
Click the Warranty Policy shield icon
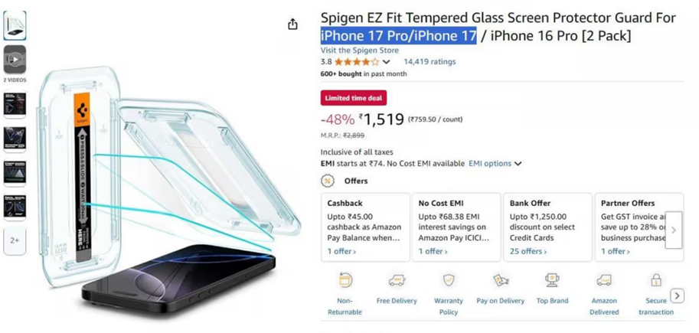[x=449, y=280]
